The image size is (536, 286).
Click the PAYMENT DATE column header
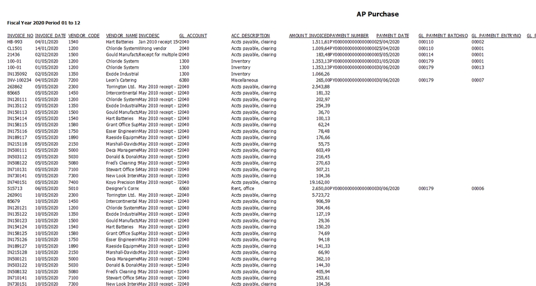tap(393, 36)
